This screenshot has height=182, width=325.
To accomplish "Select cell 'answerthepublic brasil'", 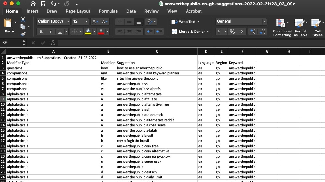I will tap(157, 136).
